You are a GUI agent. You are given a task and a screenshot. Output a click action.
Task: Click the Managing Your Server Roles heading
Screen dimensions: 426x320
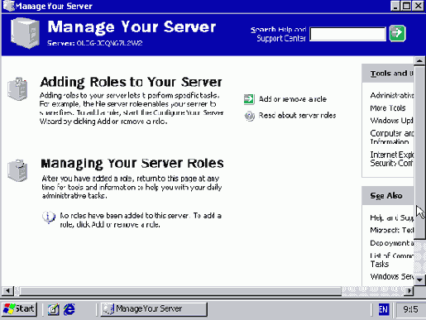click(x=132, y=164)
